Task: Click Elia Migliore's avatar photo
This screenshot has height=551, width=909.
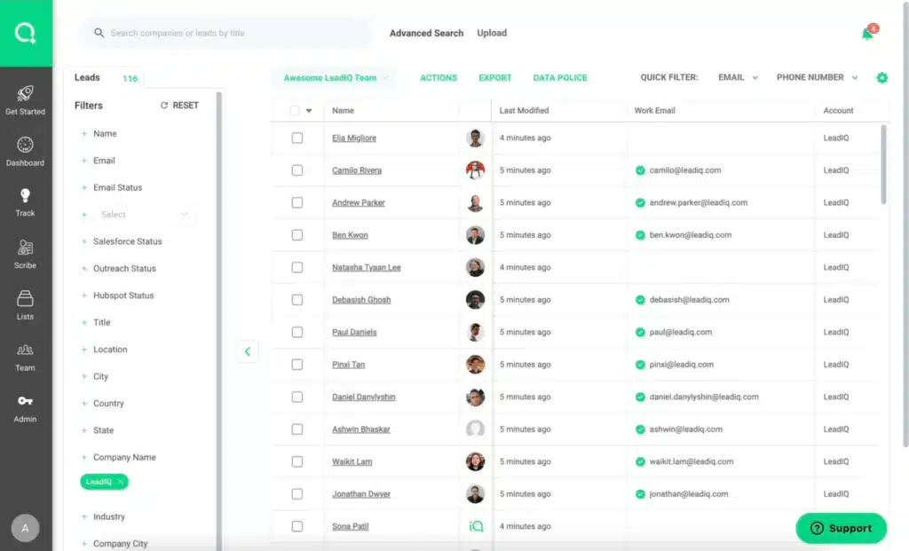Action: [475, 138]
